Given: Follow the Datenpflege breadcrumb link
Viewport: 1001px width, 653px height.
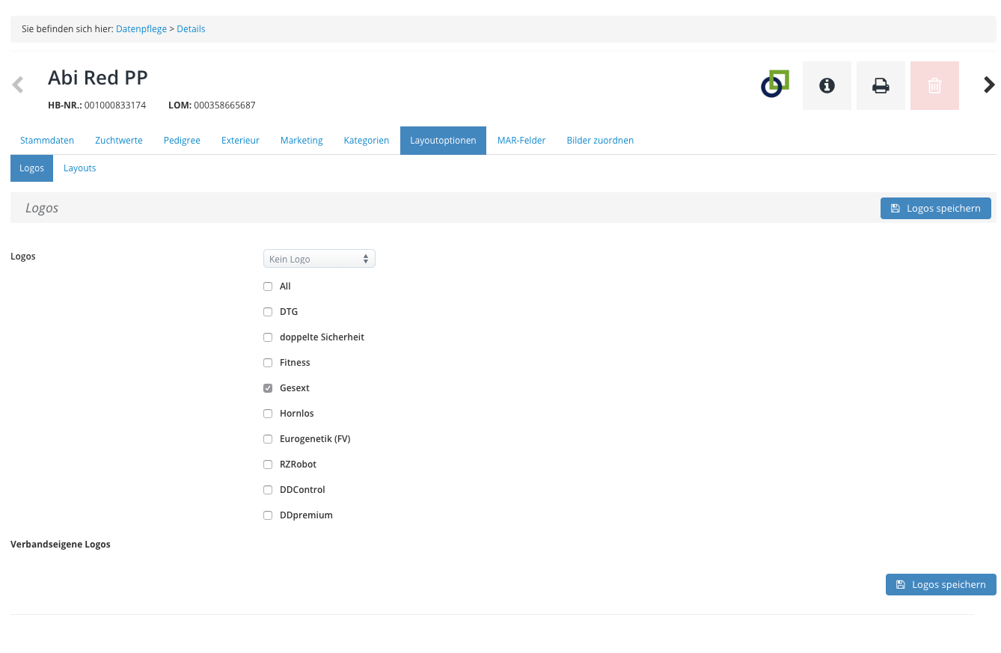Looking at the screenshot, I should click(x=141, y=29).
